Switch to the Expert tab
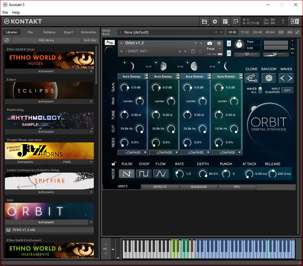The width and height of the screenshot is (303, 266). click(x=68, y=32)
